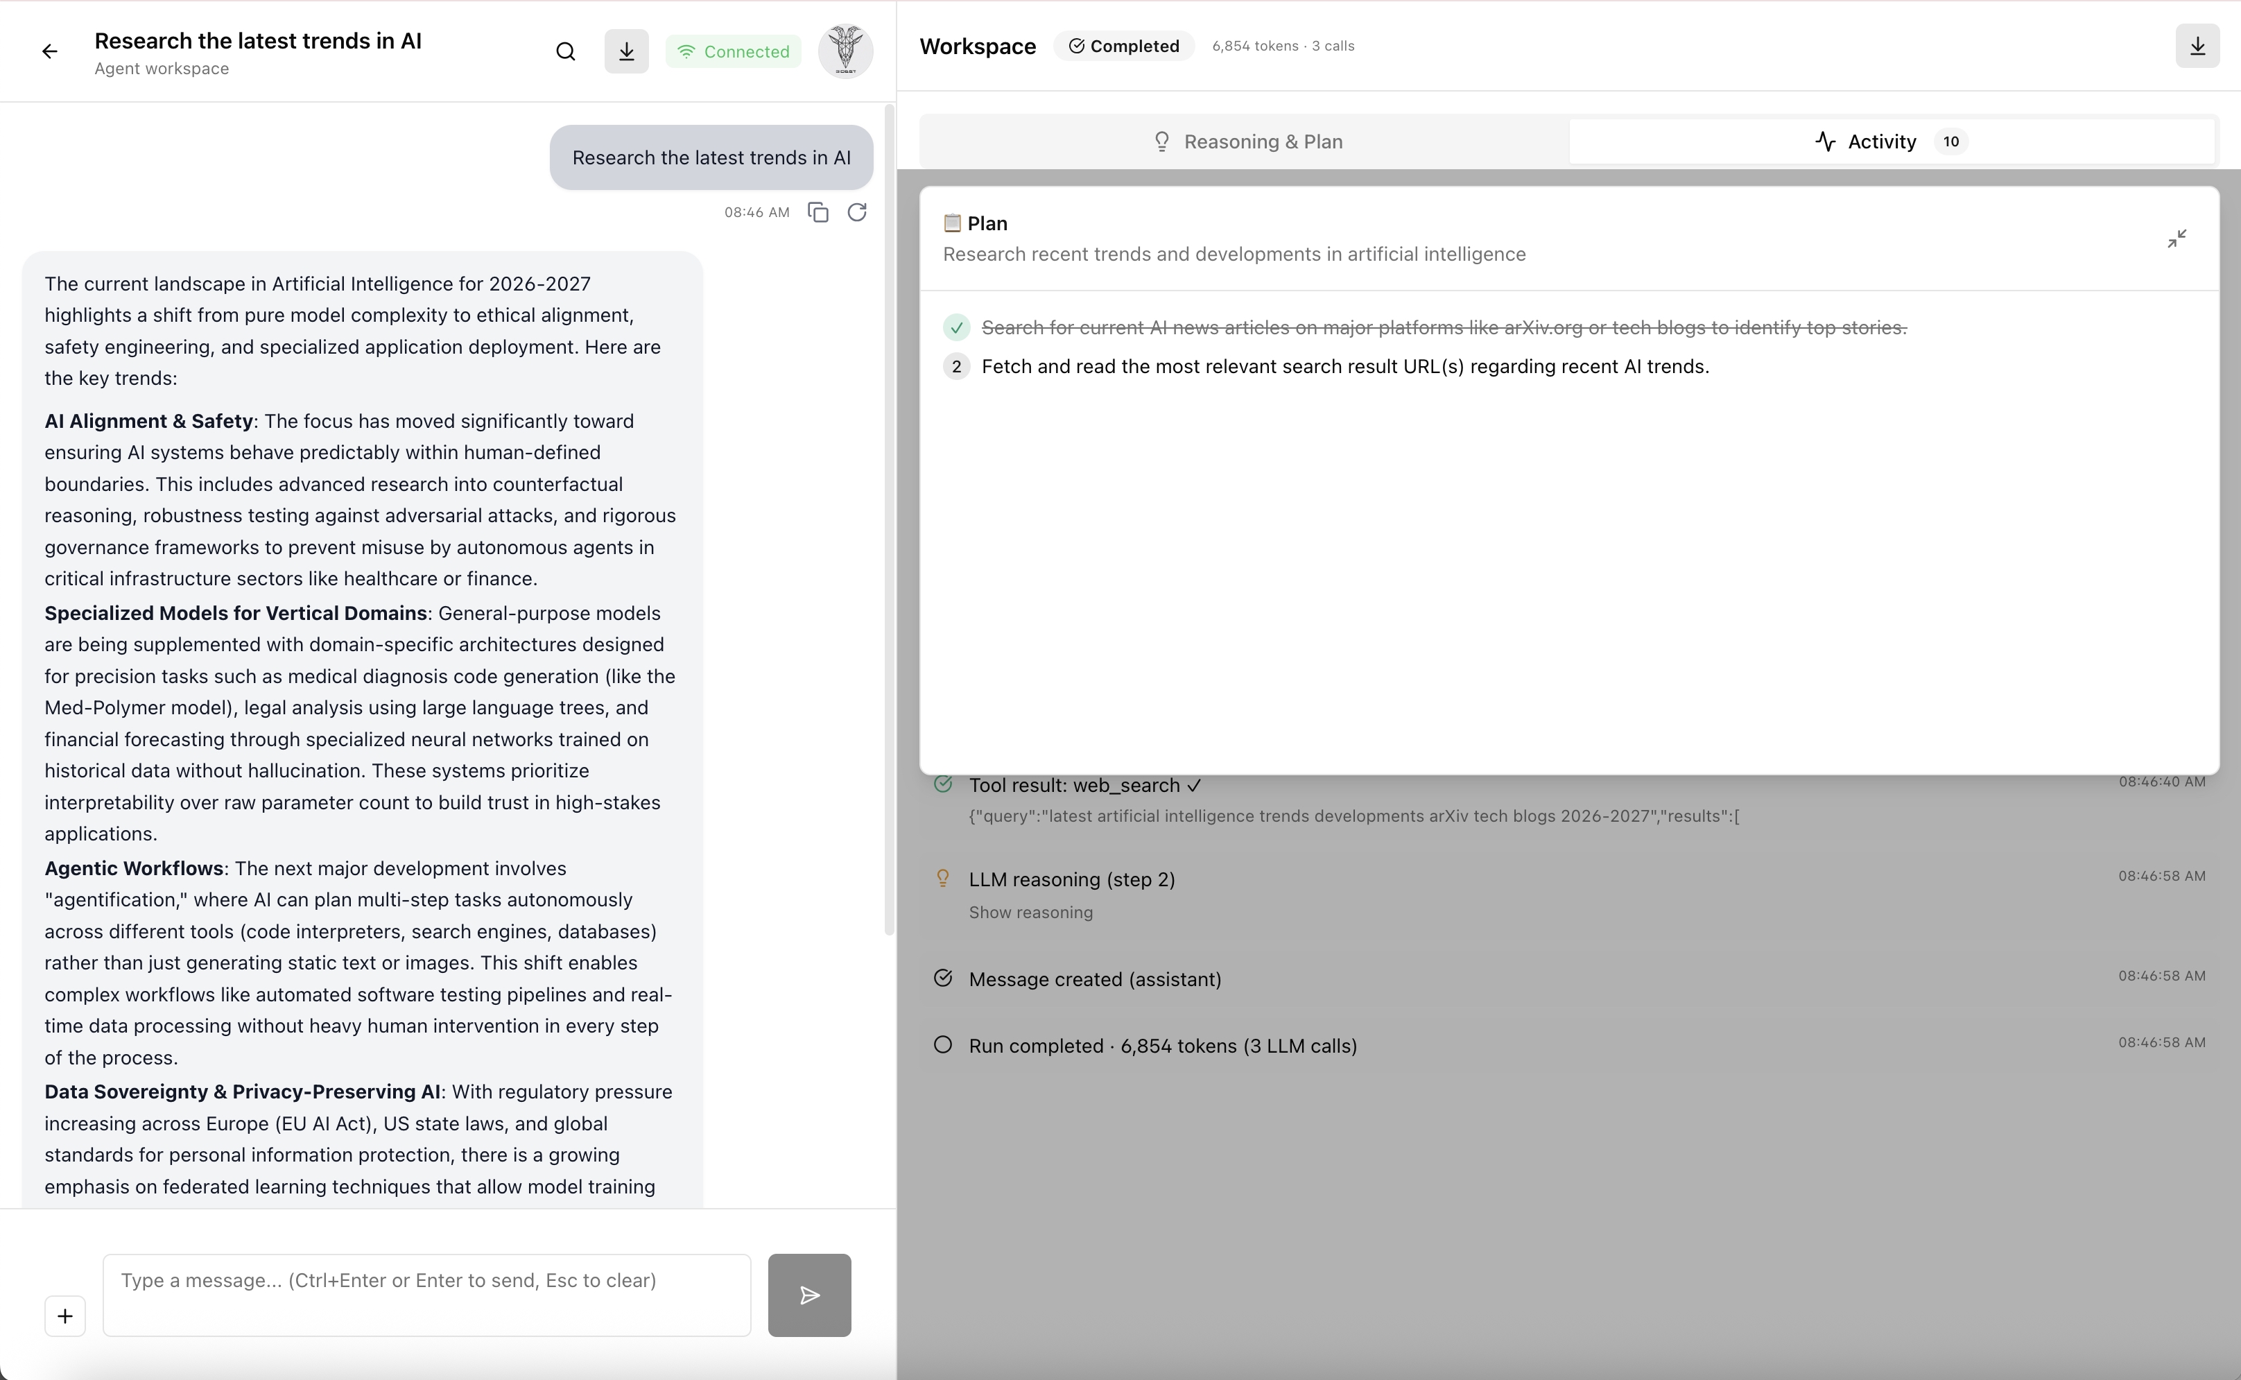The height and width of the screenshot is (1380, 2241).
Task: Click the LLM reasoning (step 2) lightbulb icon
Action: point(942,878)
